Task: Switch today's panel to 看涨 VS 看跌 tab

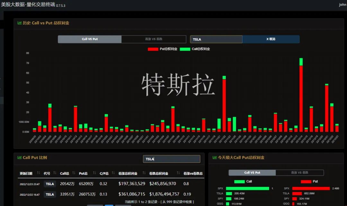Action: (x=300, y=173)
